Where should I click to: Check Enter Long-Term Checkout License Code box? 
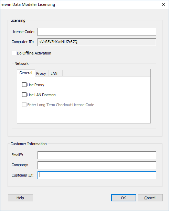[24, 105]
